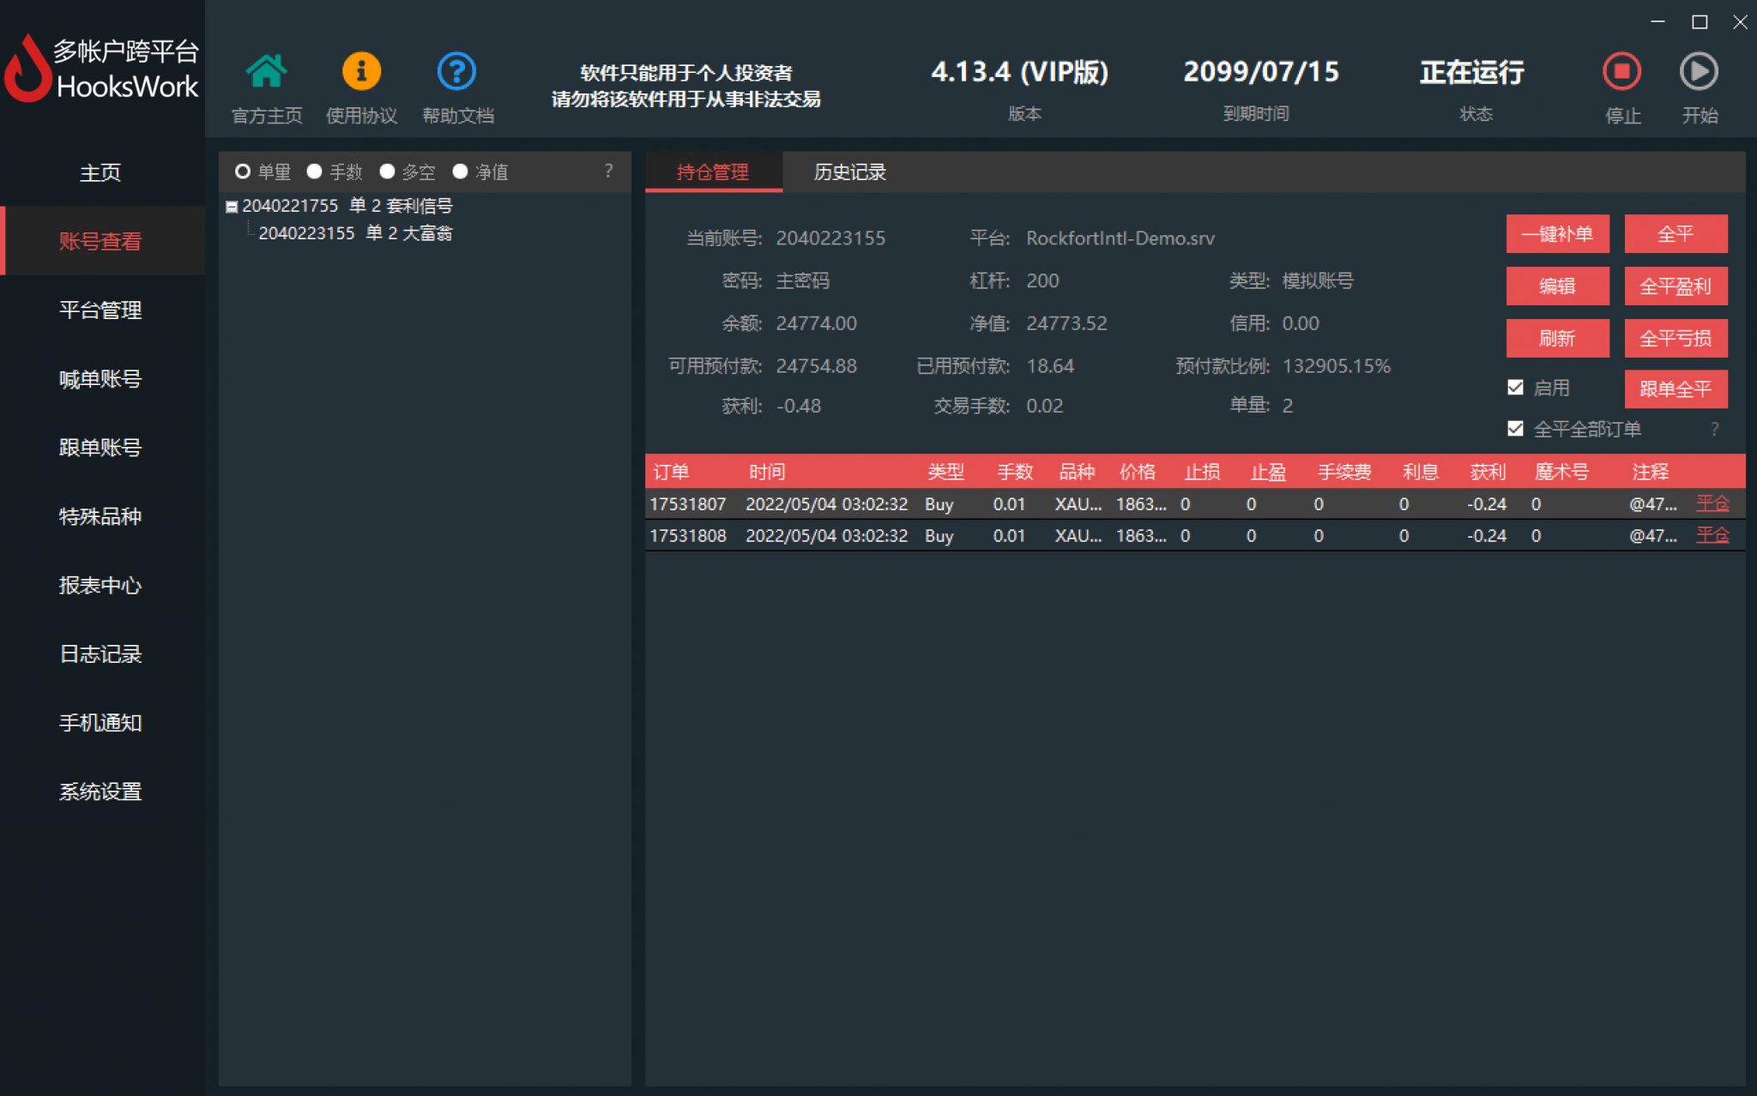This screenshot has width=1757, height=1096.
Task: Open 平台管理 in the sidebar
Action: (100, 310)
